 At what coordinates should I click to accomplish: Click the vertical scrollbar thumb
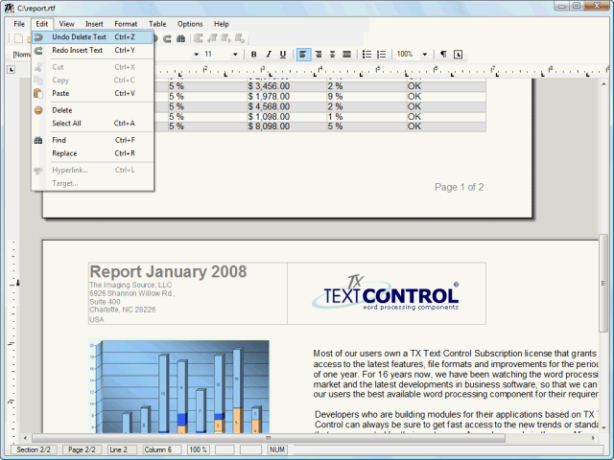tap(603, 283)
